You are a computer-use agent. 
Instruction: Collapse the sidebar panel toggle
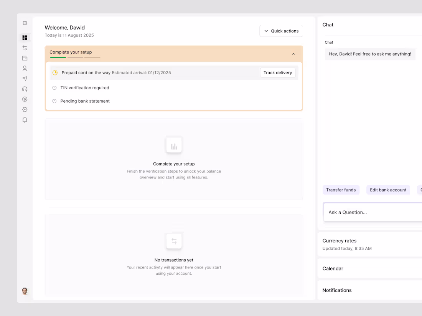point(25,23)
